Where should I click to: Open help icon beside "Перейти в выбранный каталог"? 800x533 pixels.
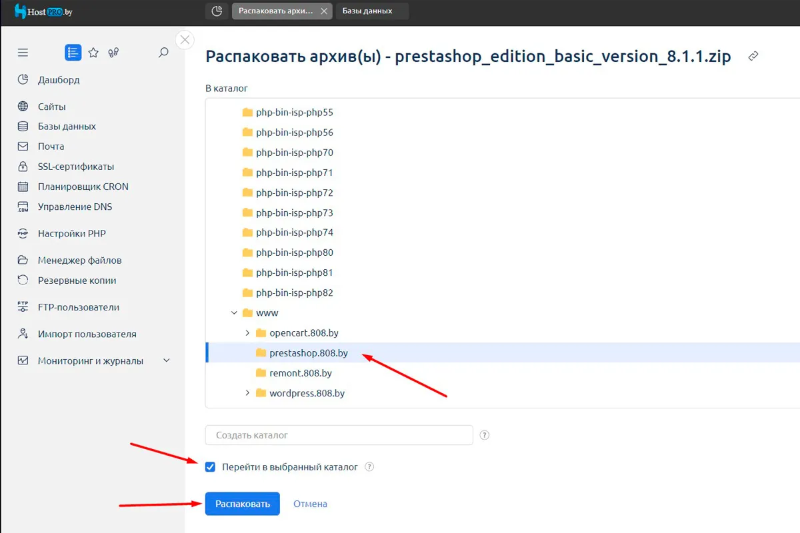(369, 467)
